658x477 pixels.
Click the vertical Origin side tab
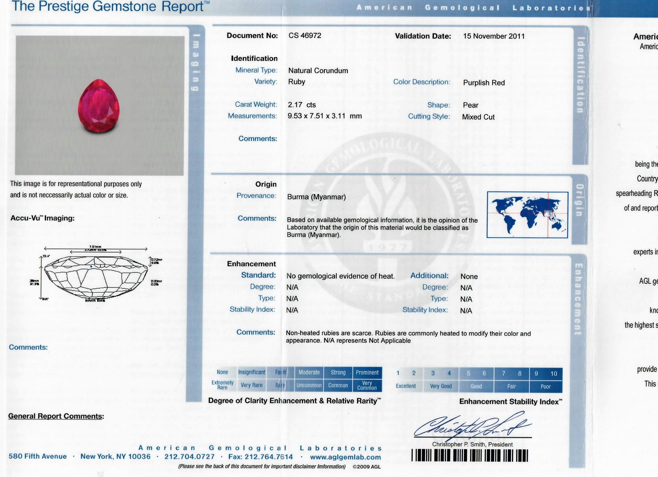pyautogui.click(x=579, y=200)
